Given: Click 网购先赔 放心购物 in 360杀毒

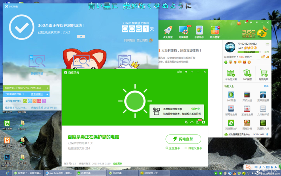Looking at the screenshot, I should (138, 40).
